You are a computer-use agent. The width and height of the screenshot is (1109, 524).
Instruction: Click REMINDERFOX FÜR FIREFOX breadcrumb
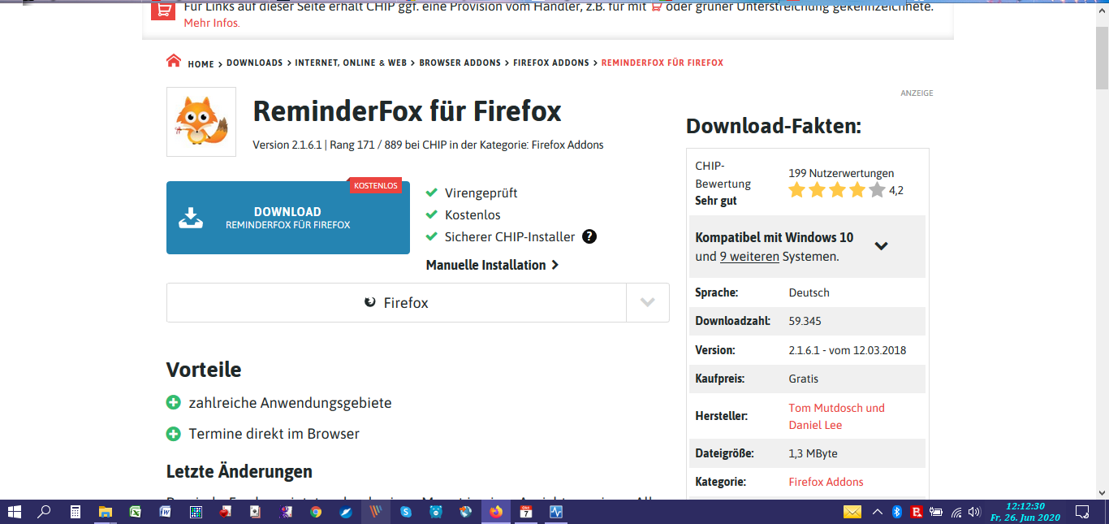tap(662, 63)
